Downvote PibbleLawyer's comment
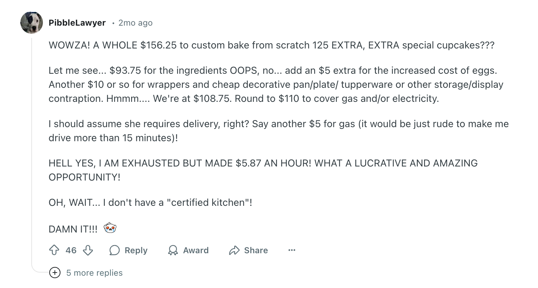Screen dimensions: 538x288 pyautogui.click(x=88, y=250)
